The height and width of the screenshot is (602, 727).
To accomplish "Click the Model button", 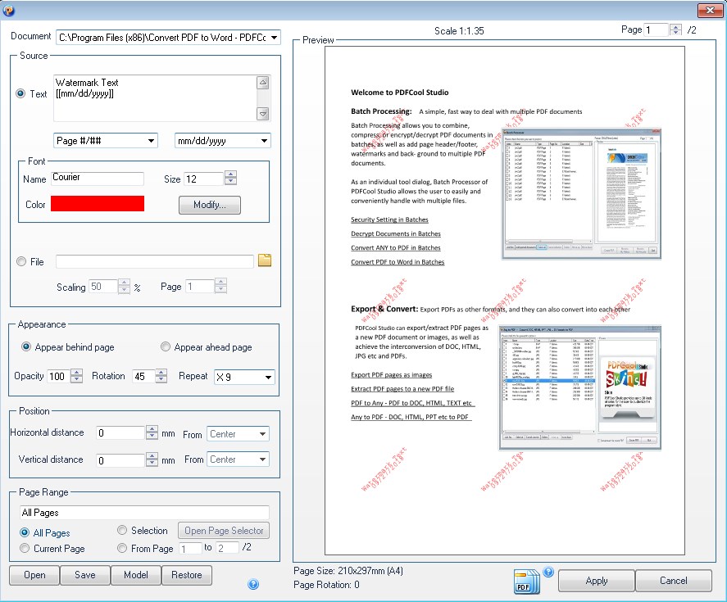I will [136, 575].
